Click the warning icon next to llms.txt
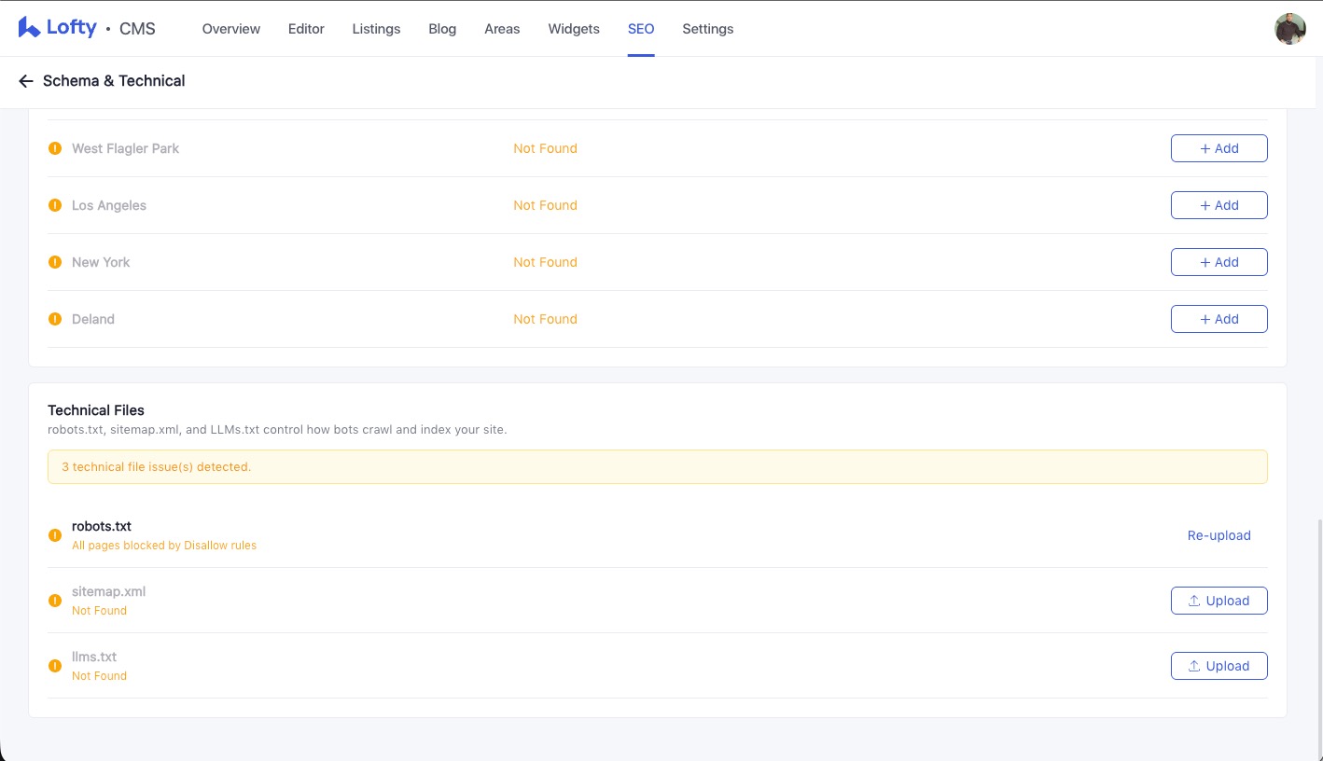Viewport: 1323px width, 761px height. click(x=55, y=666)
